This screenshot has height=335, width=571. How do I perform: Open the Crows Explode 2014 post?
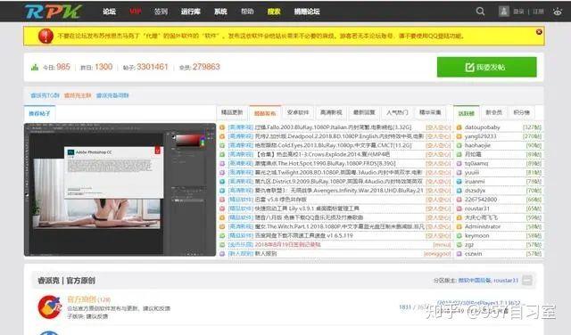(x=323, y=155)
